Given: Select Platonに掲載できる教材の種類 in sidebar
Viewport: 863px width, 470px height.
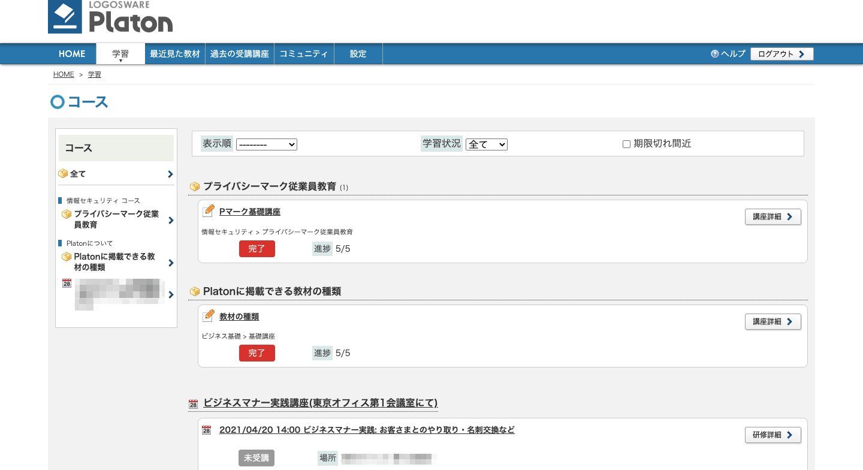Looking at the screenshot, I should (114, 262).
